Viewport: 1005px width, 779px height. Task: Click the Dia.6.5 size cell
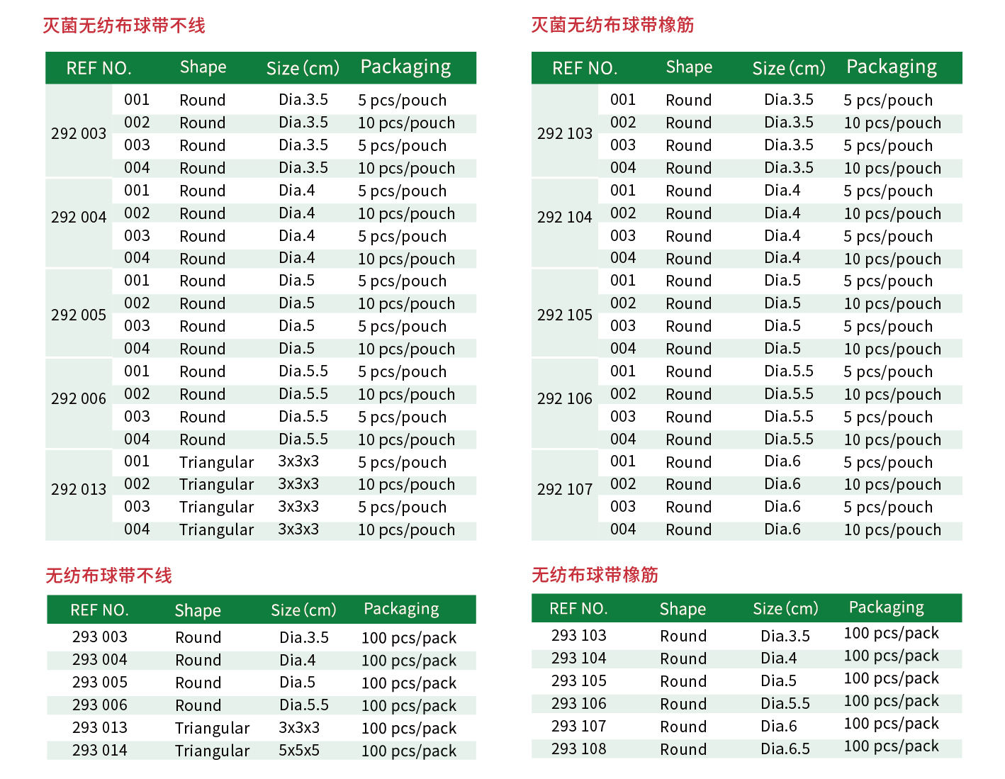pos(785,749)
